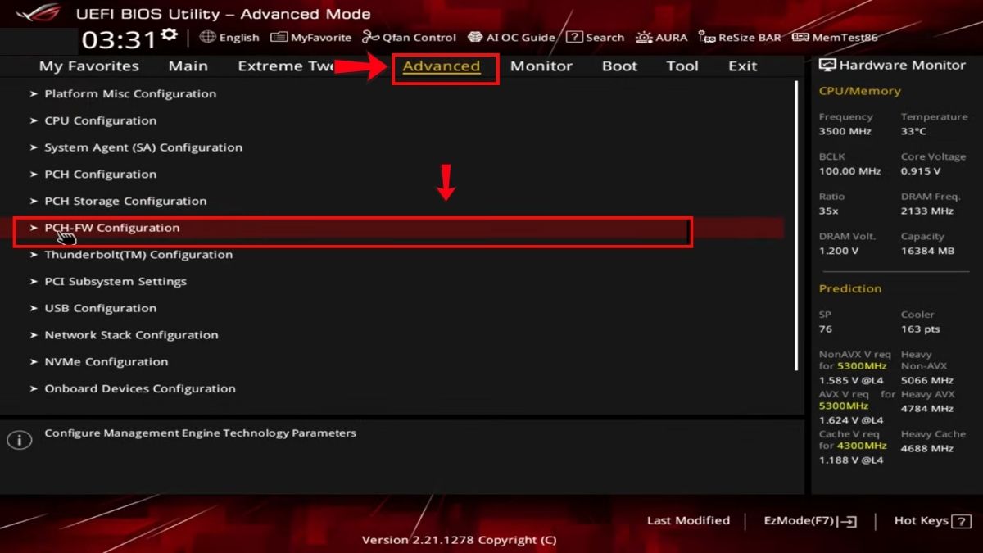Expand arrow for CPU Configuration
This screenshot has height=553, width=983.
[34, 121]
